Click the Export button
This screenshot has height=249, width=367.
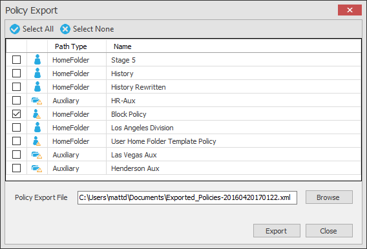[277, 231]
